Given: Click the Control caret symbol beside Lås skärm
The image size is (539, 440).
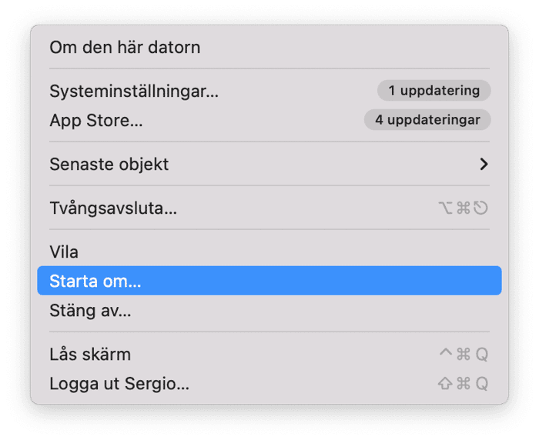Looking at the screenshot, I should click(x=445, y=354).
